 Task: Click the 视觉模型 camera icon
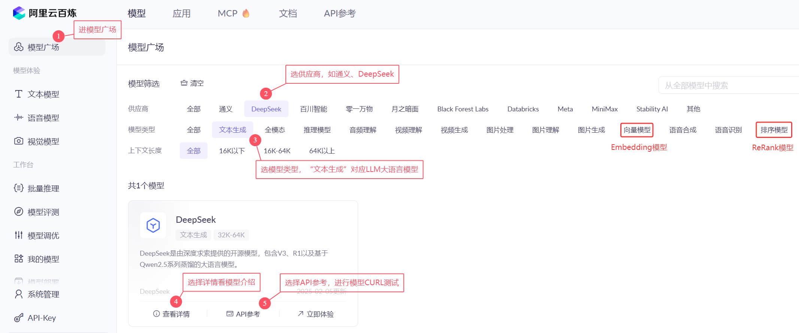point(19,141)
